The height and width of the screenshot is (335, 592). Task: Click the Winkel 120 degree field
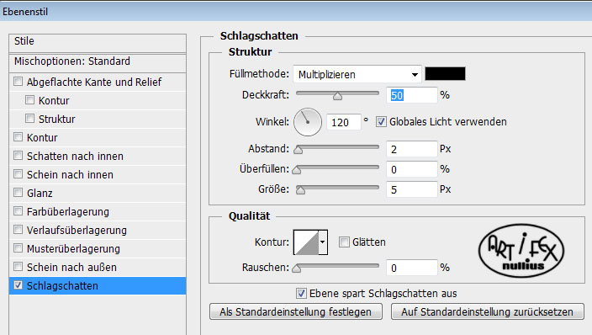click(343, 122)
